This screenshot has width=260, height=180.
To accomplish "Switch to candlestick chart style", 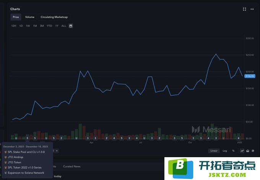I will (x=253, y=151).
